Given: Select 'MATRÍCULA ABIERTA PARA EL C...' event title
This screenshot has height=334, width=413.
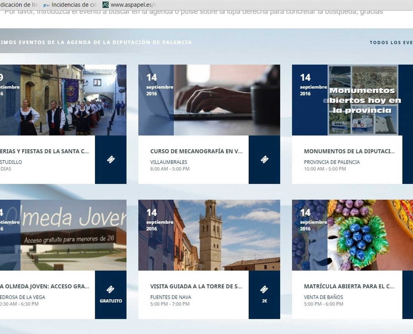Looking at the screenshot, I should point(349,286).
